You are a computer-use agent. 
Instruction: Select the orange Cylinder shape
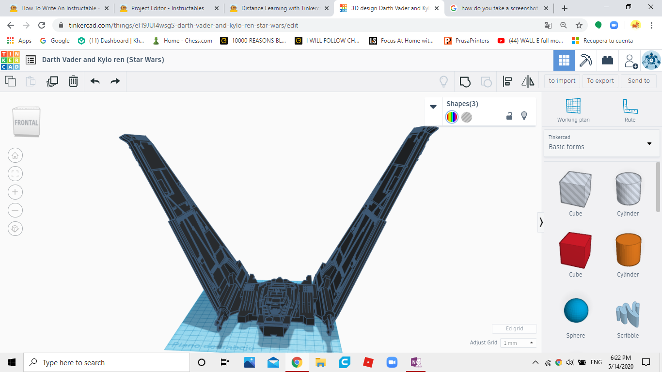(x=628, y=250)
